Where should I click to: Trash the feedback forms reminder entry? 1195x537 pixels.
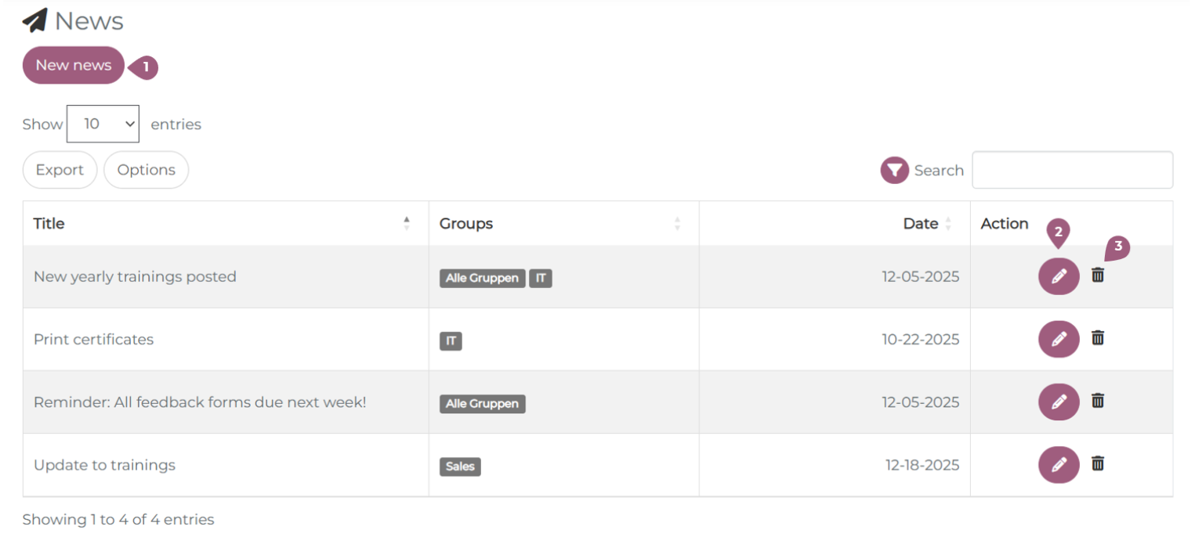click(x=1098, y=400)
